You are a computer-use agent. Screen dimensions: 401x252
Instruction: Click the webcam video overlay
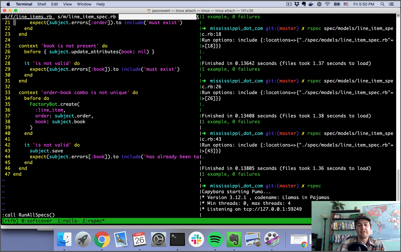(356, 226)
